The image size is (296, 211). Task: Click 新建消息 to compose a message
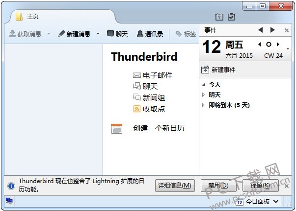pyautogui.click(x=74, y=34)
